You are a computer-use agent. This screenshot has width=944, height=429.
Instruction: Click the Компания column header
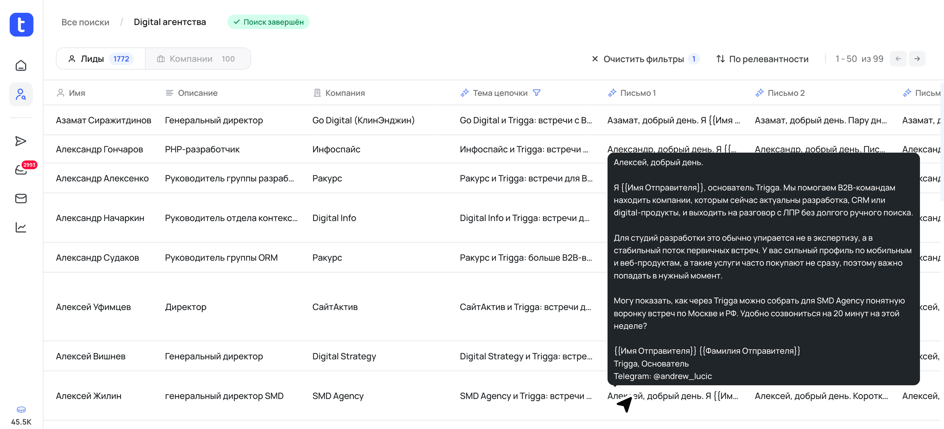[339, 93]
